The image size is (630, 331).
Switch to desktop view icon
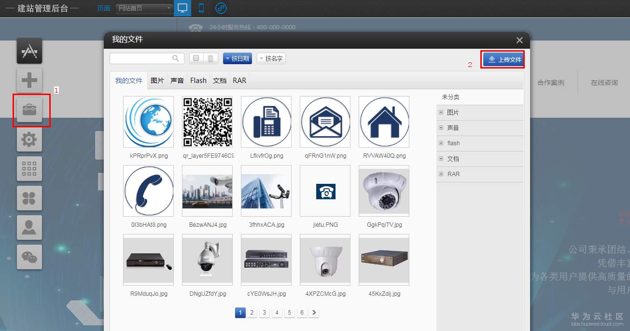pos(182,8)
